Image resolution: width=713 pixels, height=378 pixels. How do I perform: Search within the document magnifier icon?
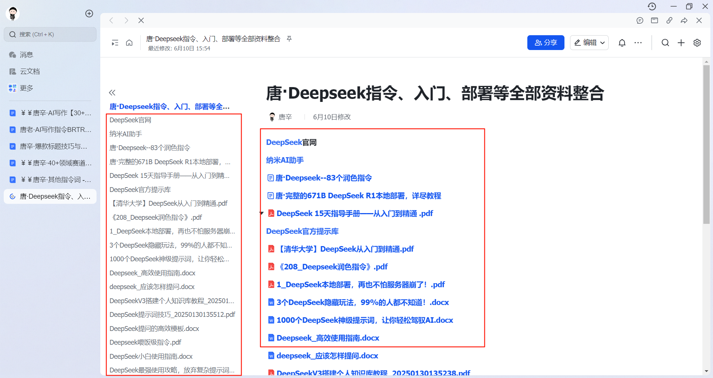point(665,43)
